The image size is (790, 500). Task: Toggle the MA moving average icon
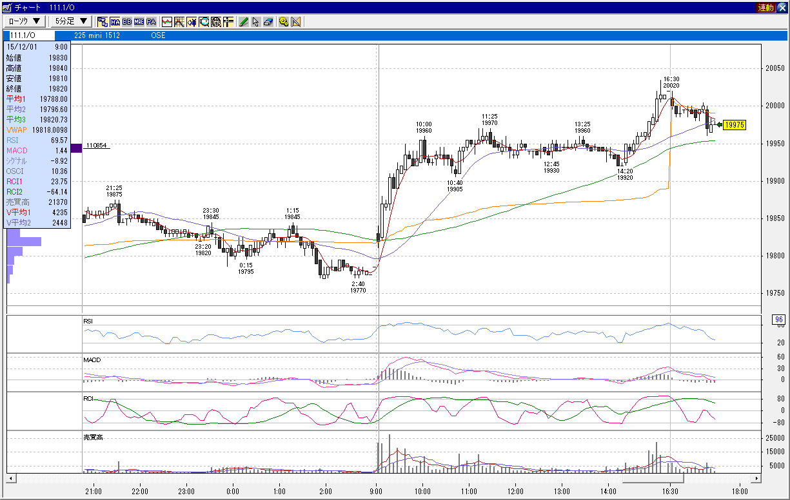coord(115,21)
